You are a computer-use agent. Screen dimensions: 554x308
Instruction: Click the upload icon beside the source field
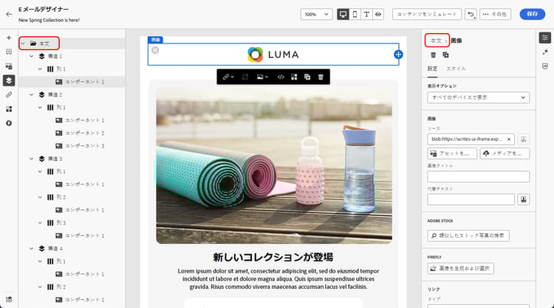pos(524,139)
